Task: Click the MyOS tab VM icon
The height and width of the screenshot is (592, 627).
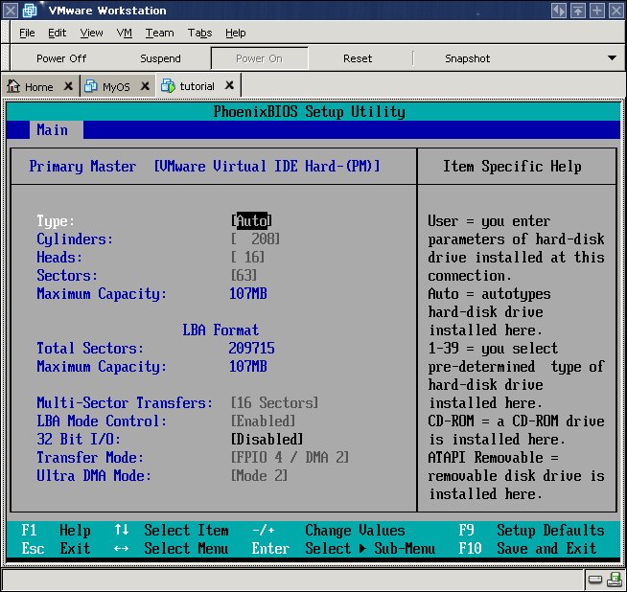Action: click(x=91, y=86)
